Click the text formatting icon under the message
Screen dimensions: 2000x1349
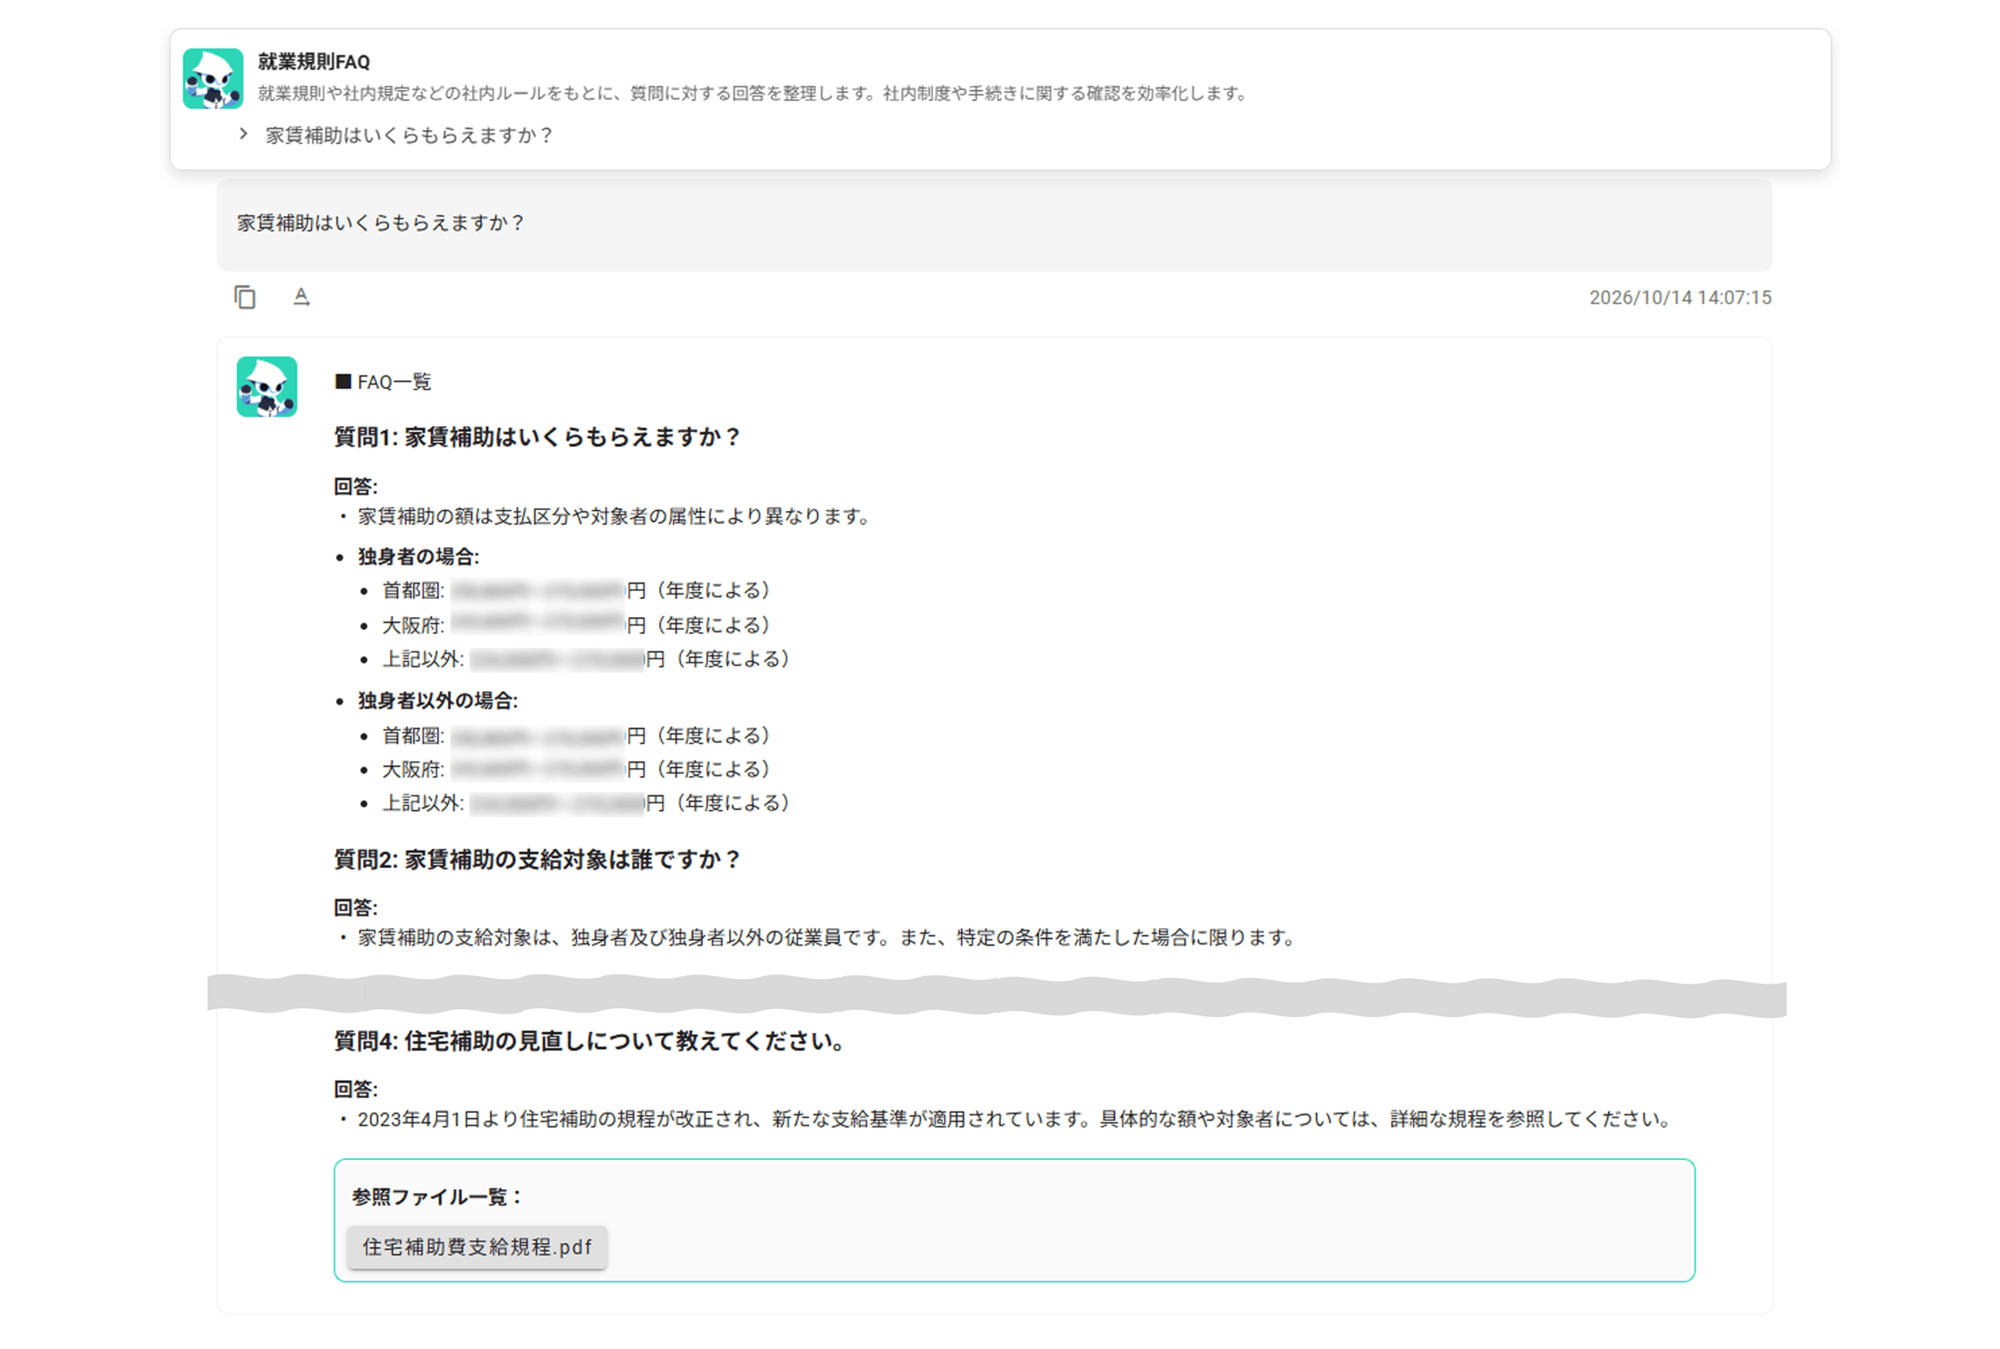301,297
